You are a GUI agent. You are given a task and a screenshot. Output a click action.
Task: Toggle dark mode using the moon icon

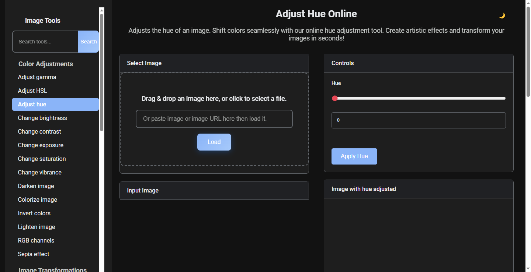pos(502,15)
